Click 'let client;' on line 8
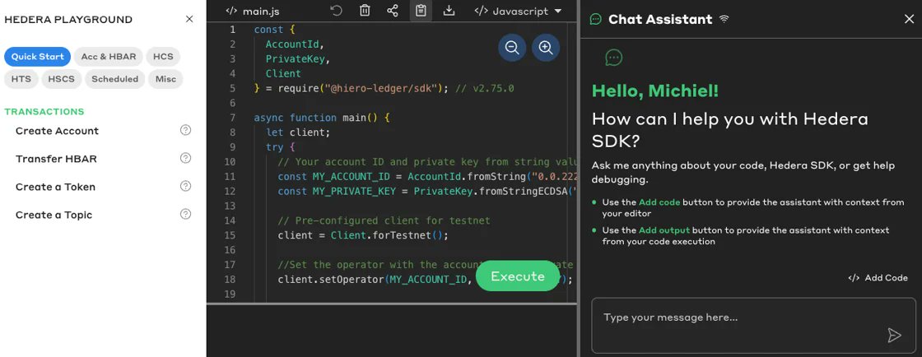922x357 pixels. [298, 132]
